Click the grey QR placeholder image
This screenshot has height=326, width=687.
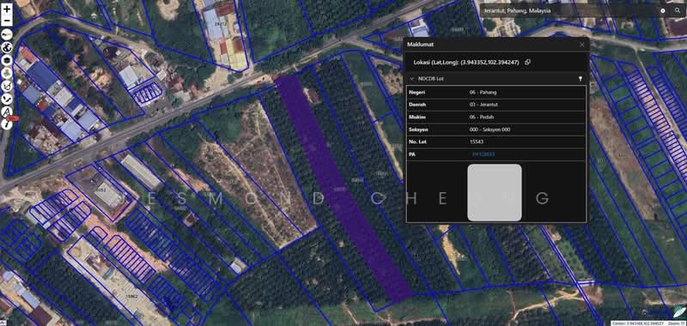(495, 192)
